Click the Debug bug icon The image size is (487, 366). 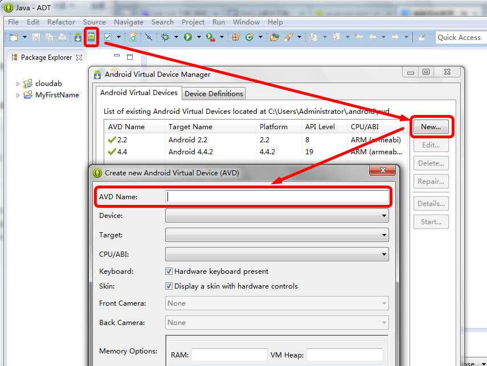(165, 37)
